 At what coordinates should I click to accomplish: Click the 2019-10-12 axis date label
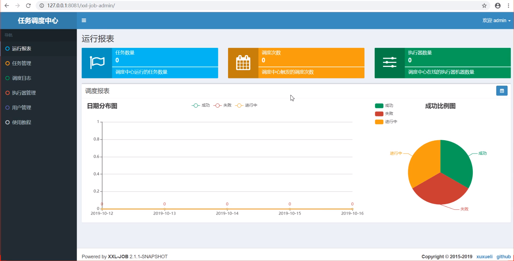[102, 213]
